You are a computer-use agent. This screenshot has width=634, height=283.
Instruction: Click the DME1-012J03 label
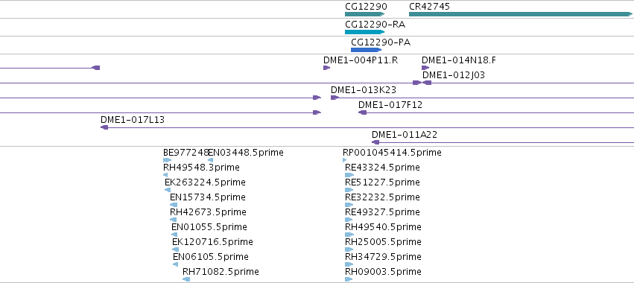454,75
